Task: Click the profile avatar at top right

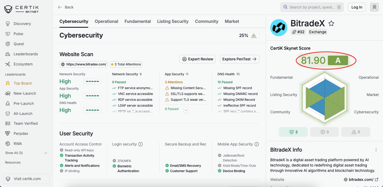Action: [374, 7]
